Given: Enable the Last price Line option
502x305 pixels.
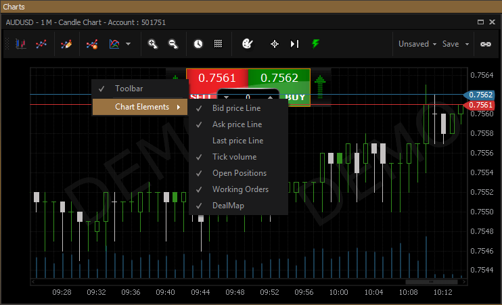Looking at the screenshot, I should click(x=237, y=141).
